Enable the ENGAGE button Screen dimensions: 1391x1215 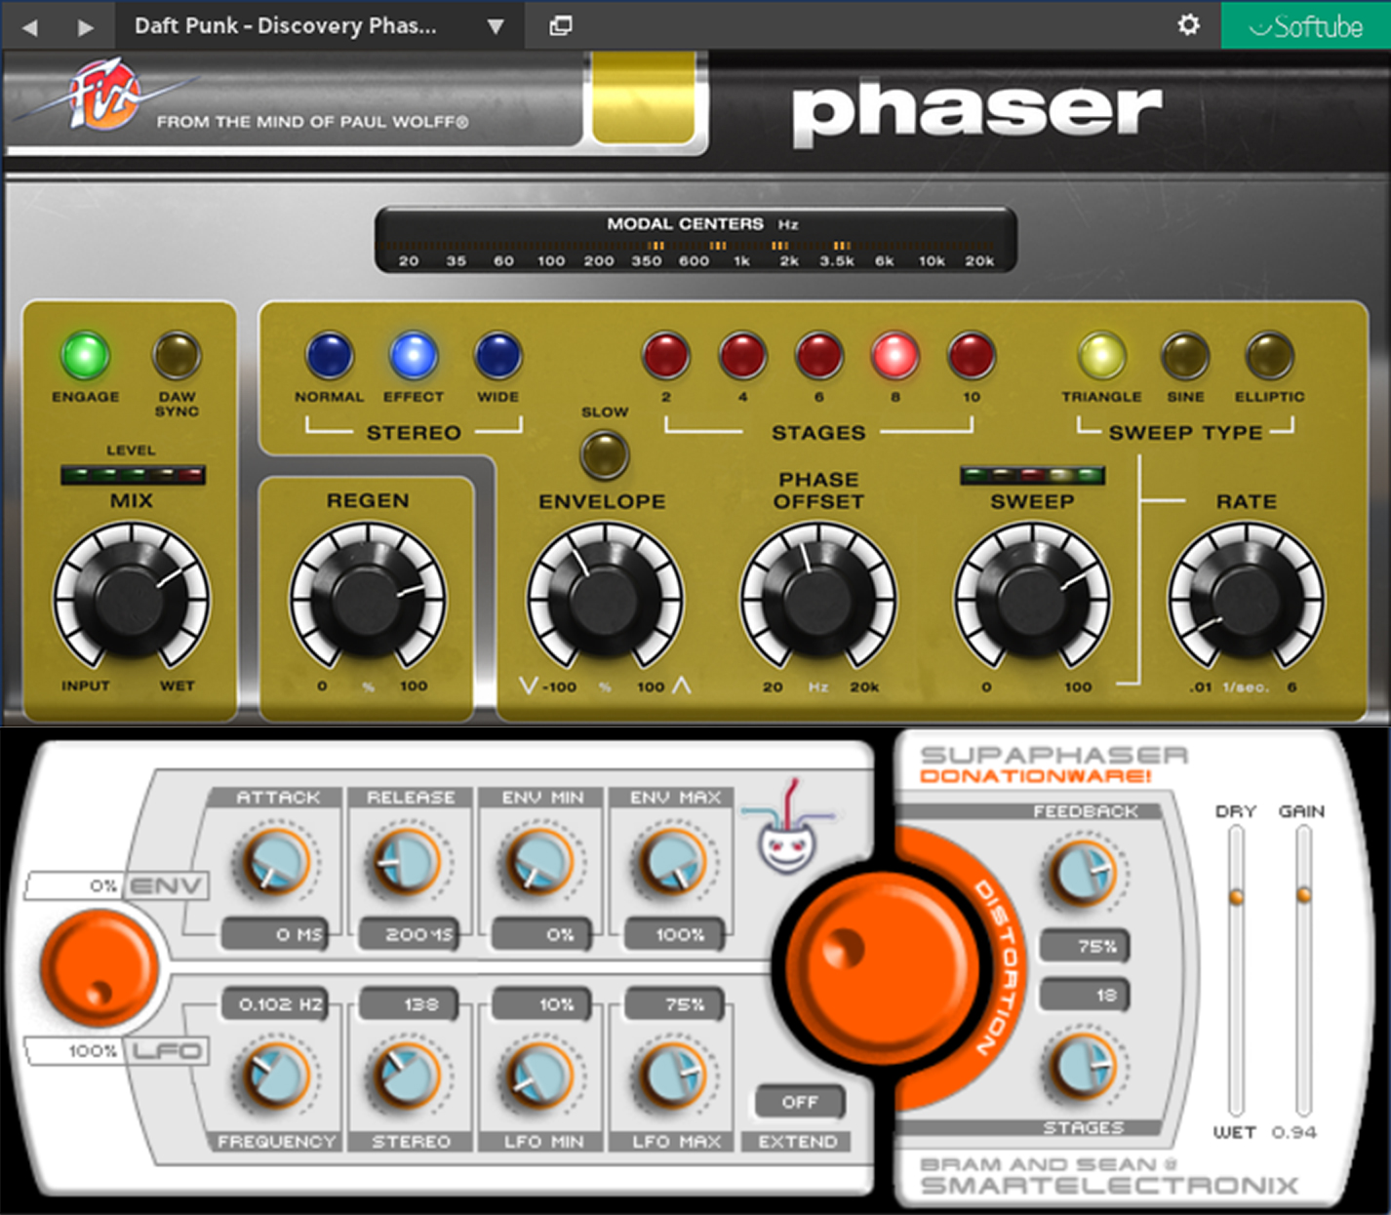point(85,357)
